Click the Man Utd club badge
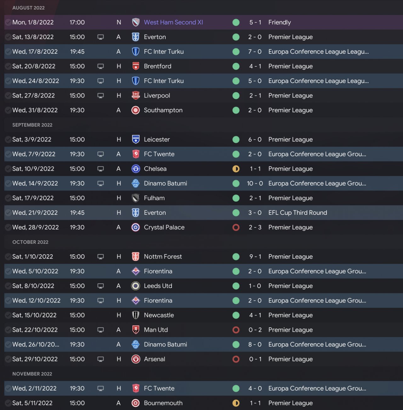The width and height of the screenshot is (403, 410). [136, 330]
